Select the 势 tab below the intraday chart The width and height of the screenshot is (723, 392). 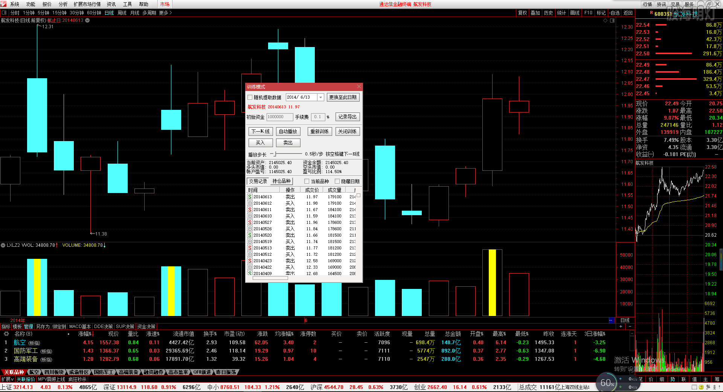(x=673, y=379)
